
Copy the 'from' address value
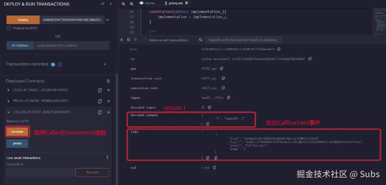pos(279,49)
